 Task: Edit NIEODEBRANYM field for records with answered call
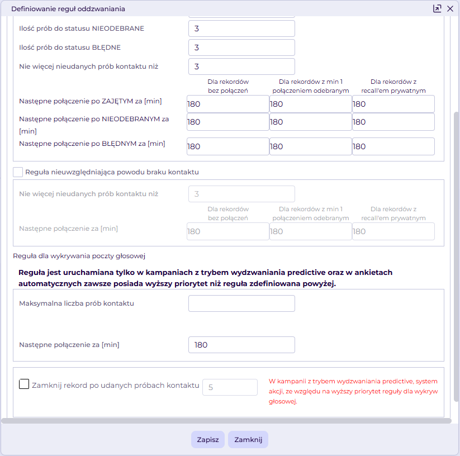pyautogui.click(x=311, y=122)
